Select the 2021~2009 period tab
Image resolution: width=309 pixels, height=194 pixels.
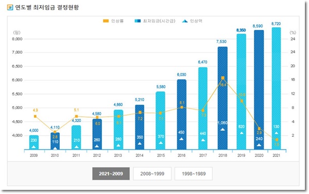pyautogui.click(x=111, y=173)
